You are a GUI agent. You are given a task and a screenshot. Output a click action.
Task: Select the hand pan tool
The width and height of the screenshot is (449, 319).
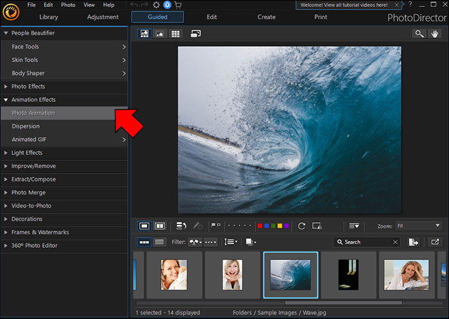435,34
